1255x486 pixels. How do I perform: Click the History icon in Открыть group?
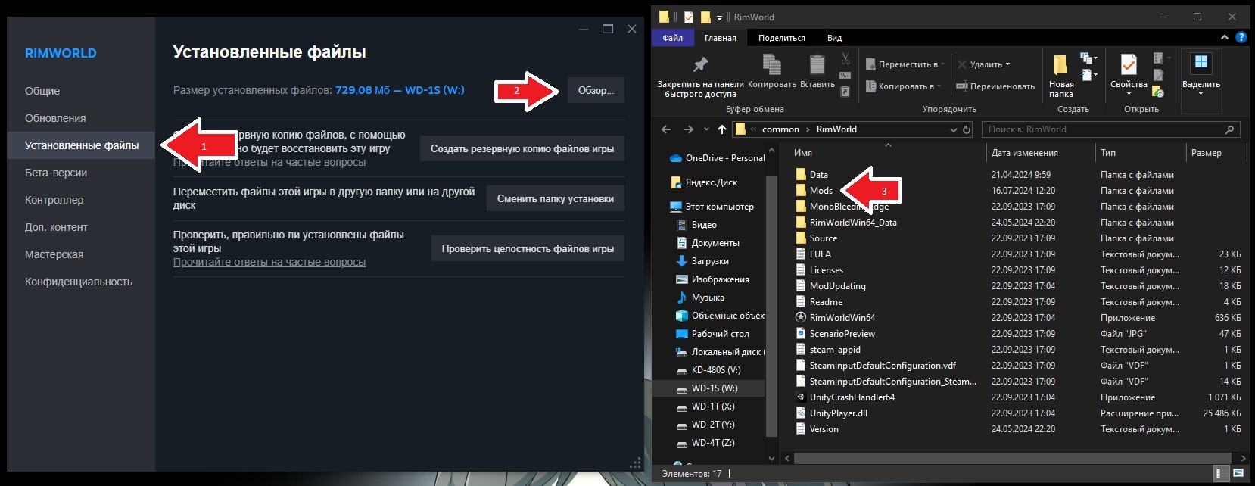(1158, 92)
